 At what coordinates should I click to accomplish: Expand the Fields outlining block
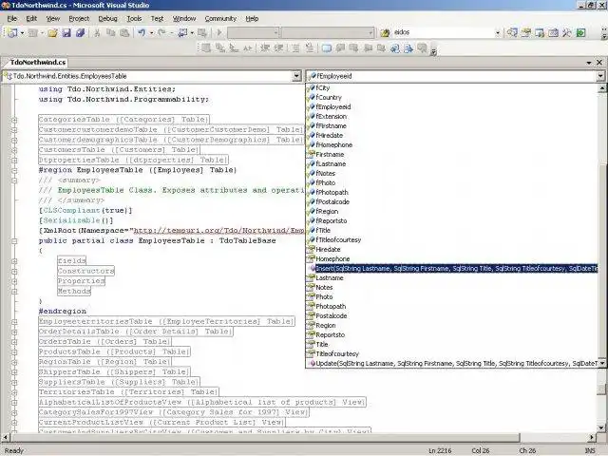click(14, 261)
